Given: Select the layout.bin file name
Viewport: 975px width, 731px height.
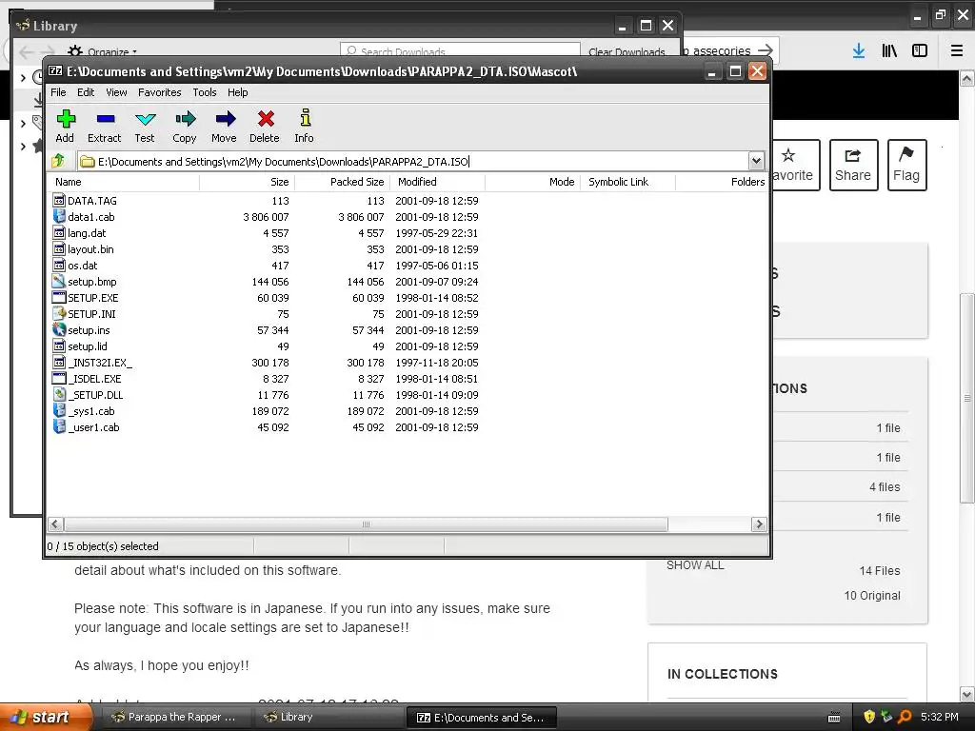Looking at the screenshot, I should click(90, 248).
